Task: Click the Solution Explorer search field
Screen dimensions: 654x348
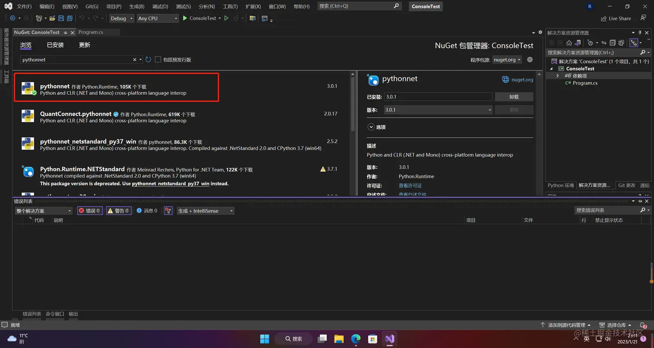Action: 597,52
